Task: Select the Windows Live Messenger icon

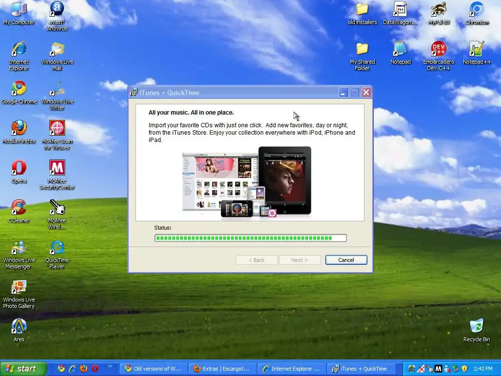Action: (19, 254)
